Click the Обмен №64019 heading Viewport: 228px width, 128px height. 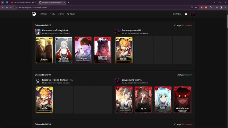coord(43,75)
